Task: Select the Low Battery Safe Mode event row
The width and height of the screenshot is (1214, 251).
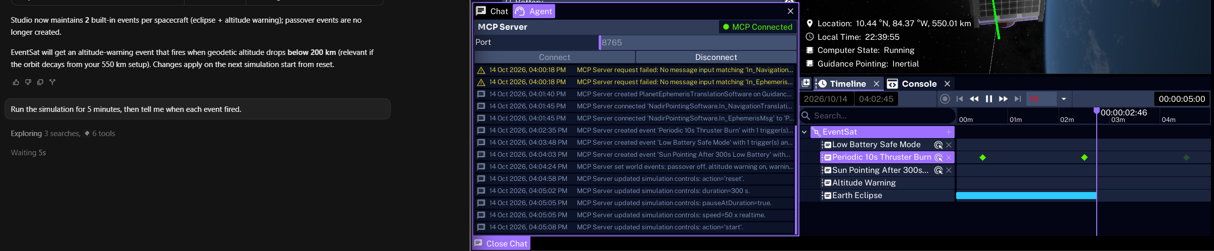Action: tap(887, 145)
